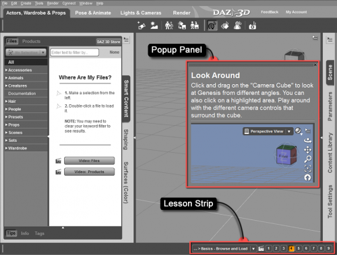Open the lesson list dropdown arrow

point(253,248)
